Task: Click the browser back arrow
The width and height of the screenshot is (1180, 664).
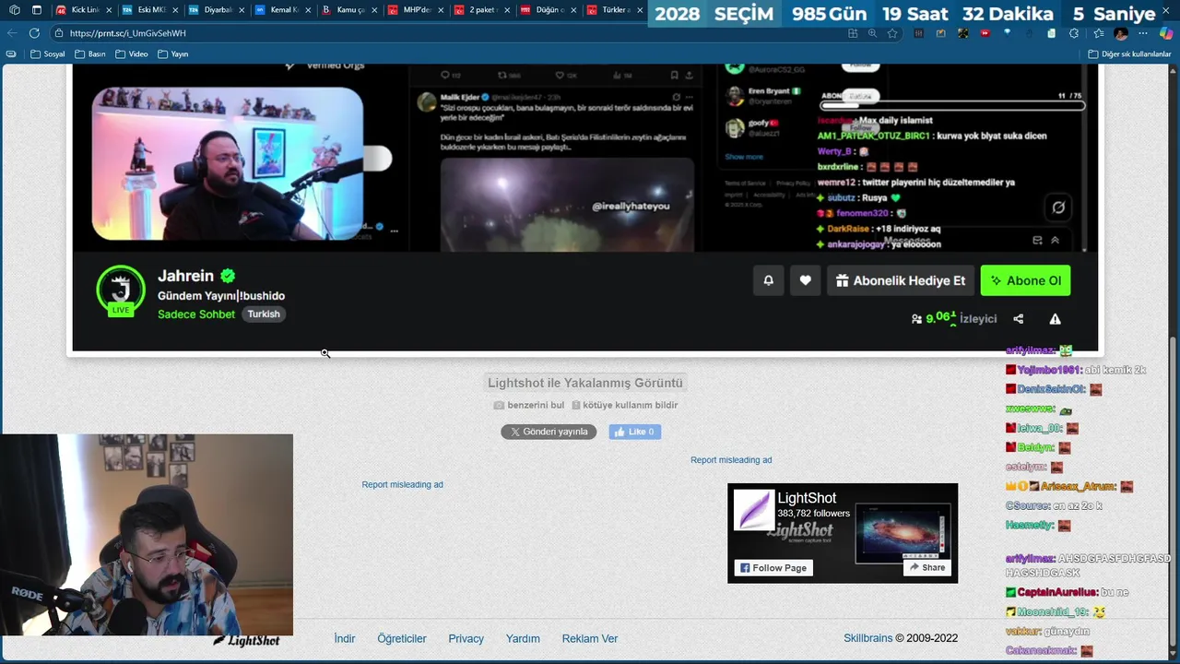Action: (12, 33)
